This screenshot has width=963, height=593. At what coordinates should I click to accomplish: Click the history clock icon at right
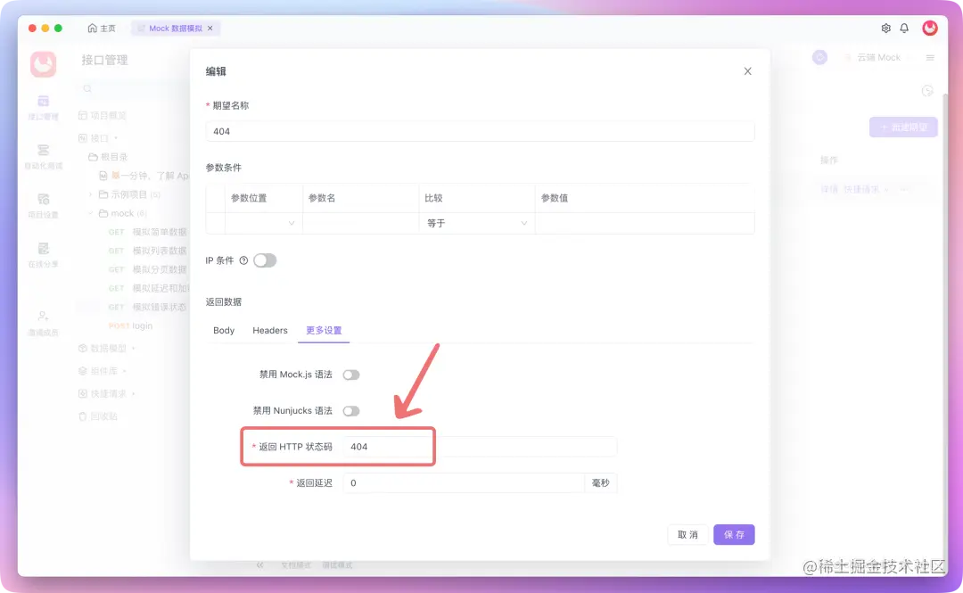927,91
